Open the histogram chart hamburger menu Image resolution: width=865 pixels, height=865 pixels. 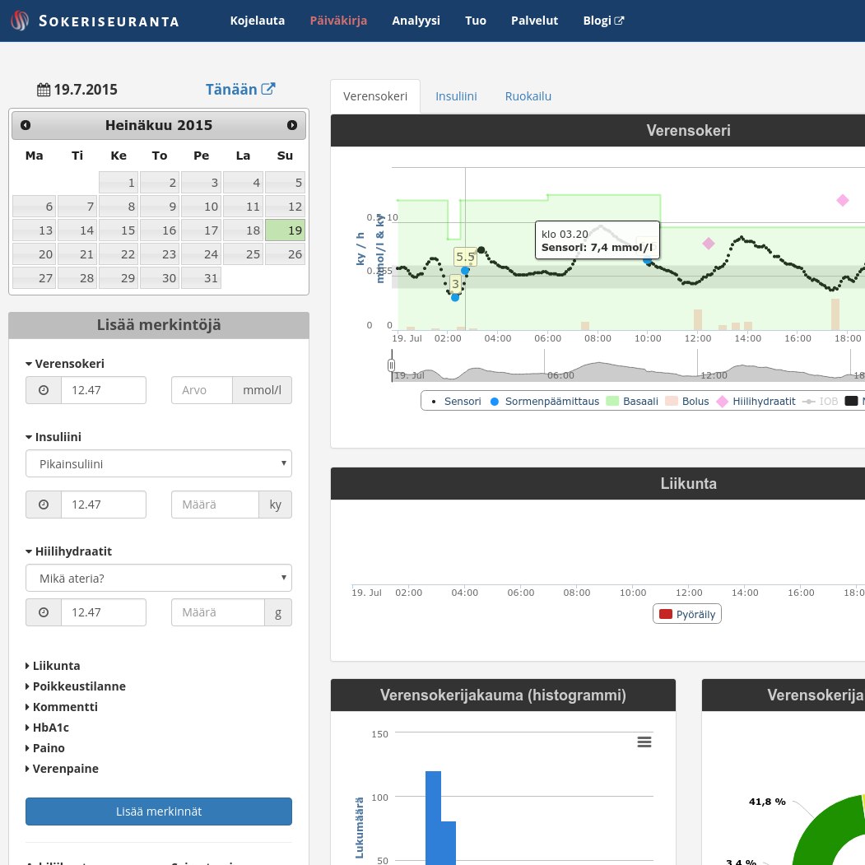click(644, 742)
